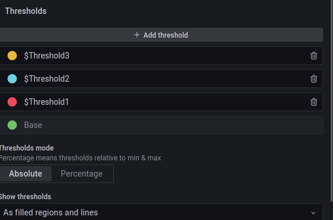This screenshot has width=333, height=220.
Task: Switch thresholds mode to Percentage
Action: coord(82,174)
